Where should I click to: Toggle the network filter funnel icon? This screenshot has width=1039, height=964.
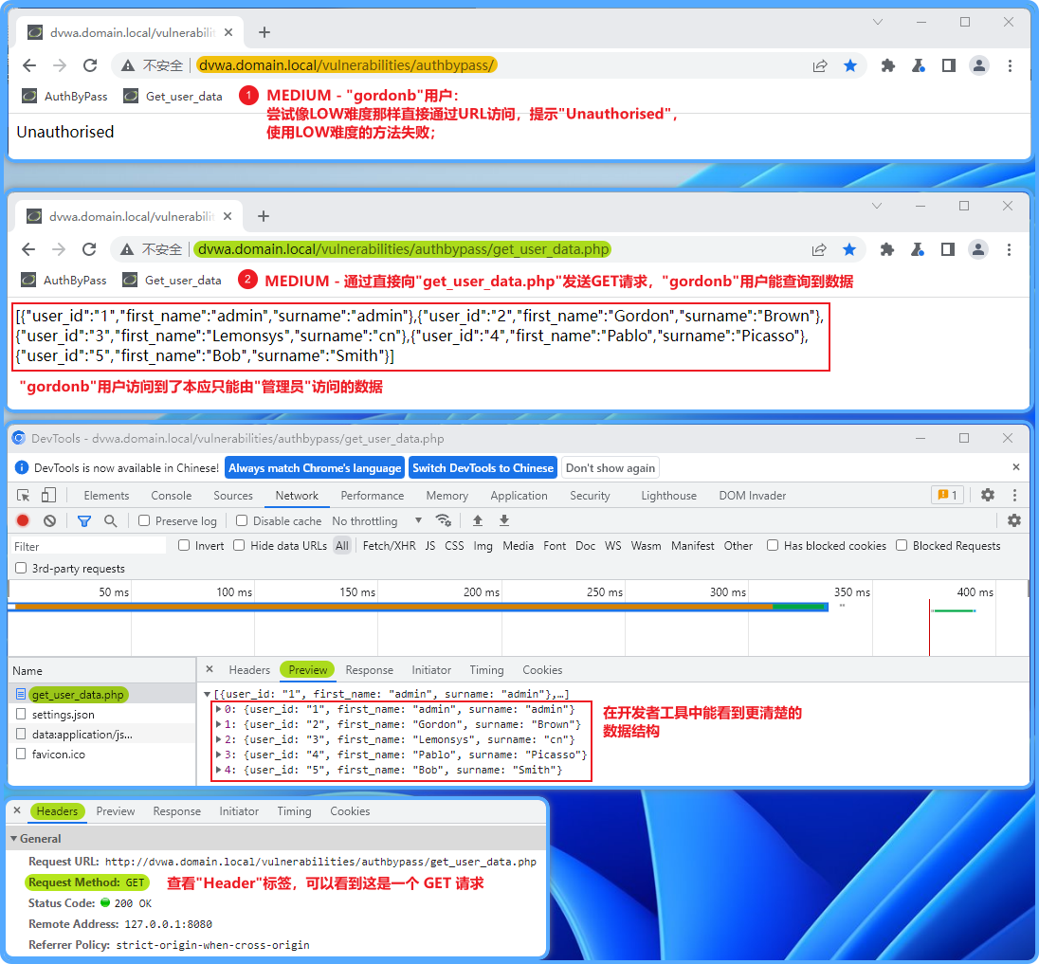84,521
